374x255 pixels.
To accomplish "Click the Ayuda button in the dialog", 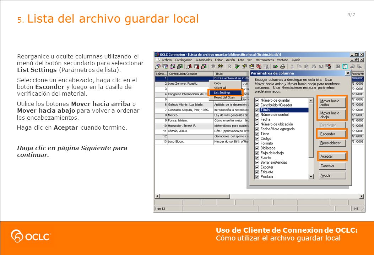I will point(332,175).
